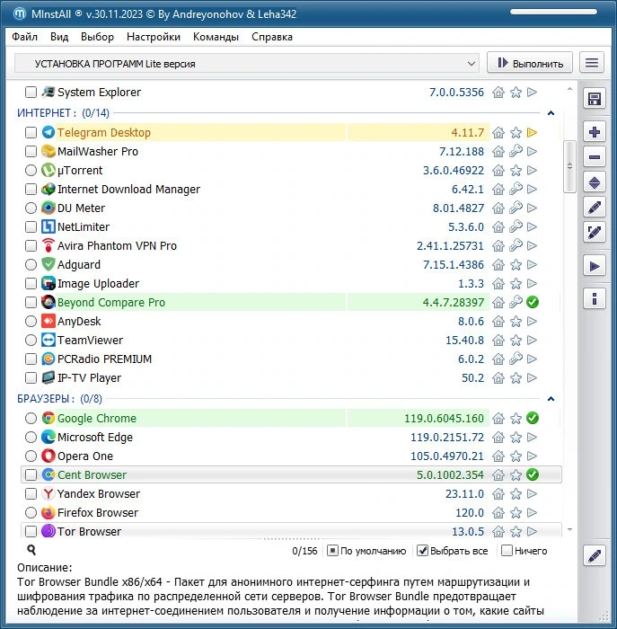Click play arrow in Yandex Browser row
Screen dimensions: 617x629
[x=532, y=493]
